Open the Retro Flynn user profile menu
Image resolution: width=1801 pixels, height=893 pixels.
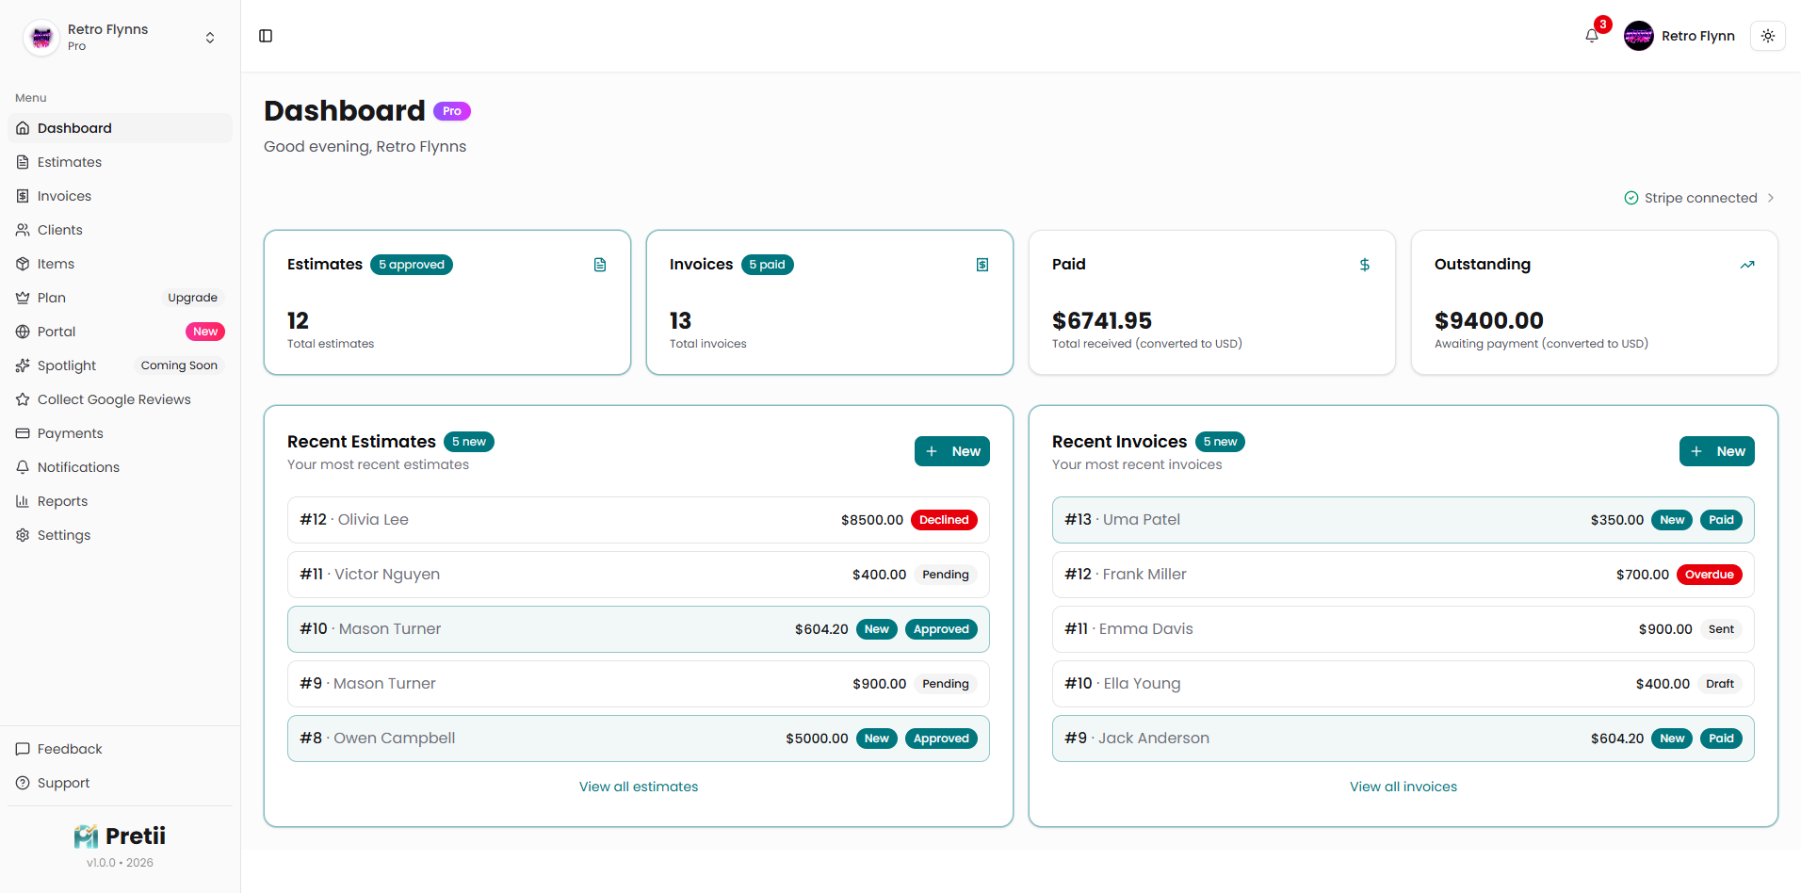pos(1679,36)
